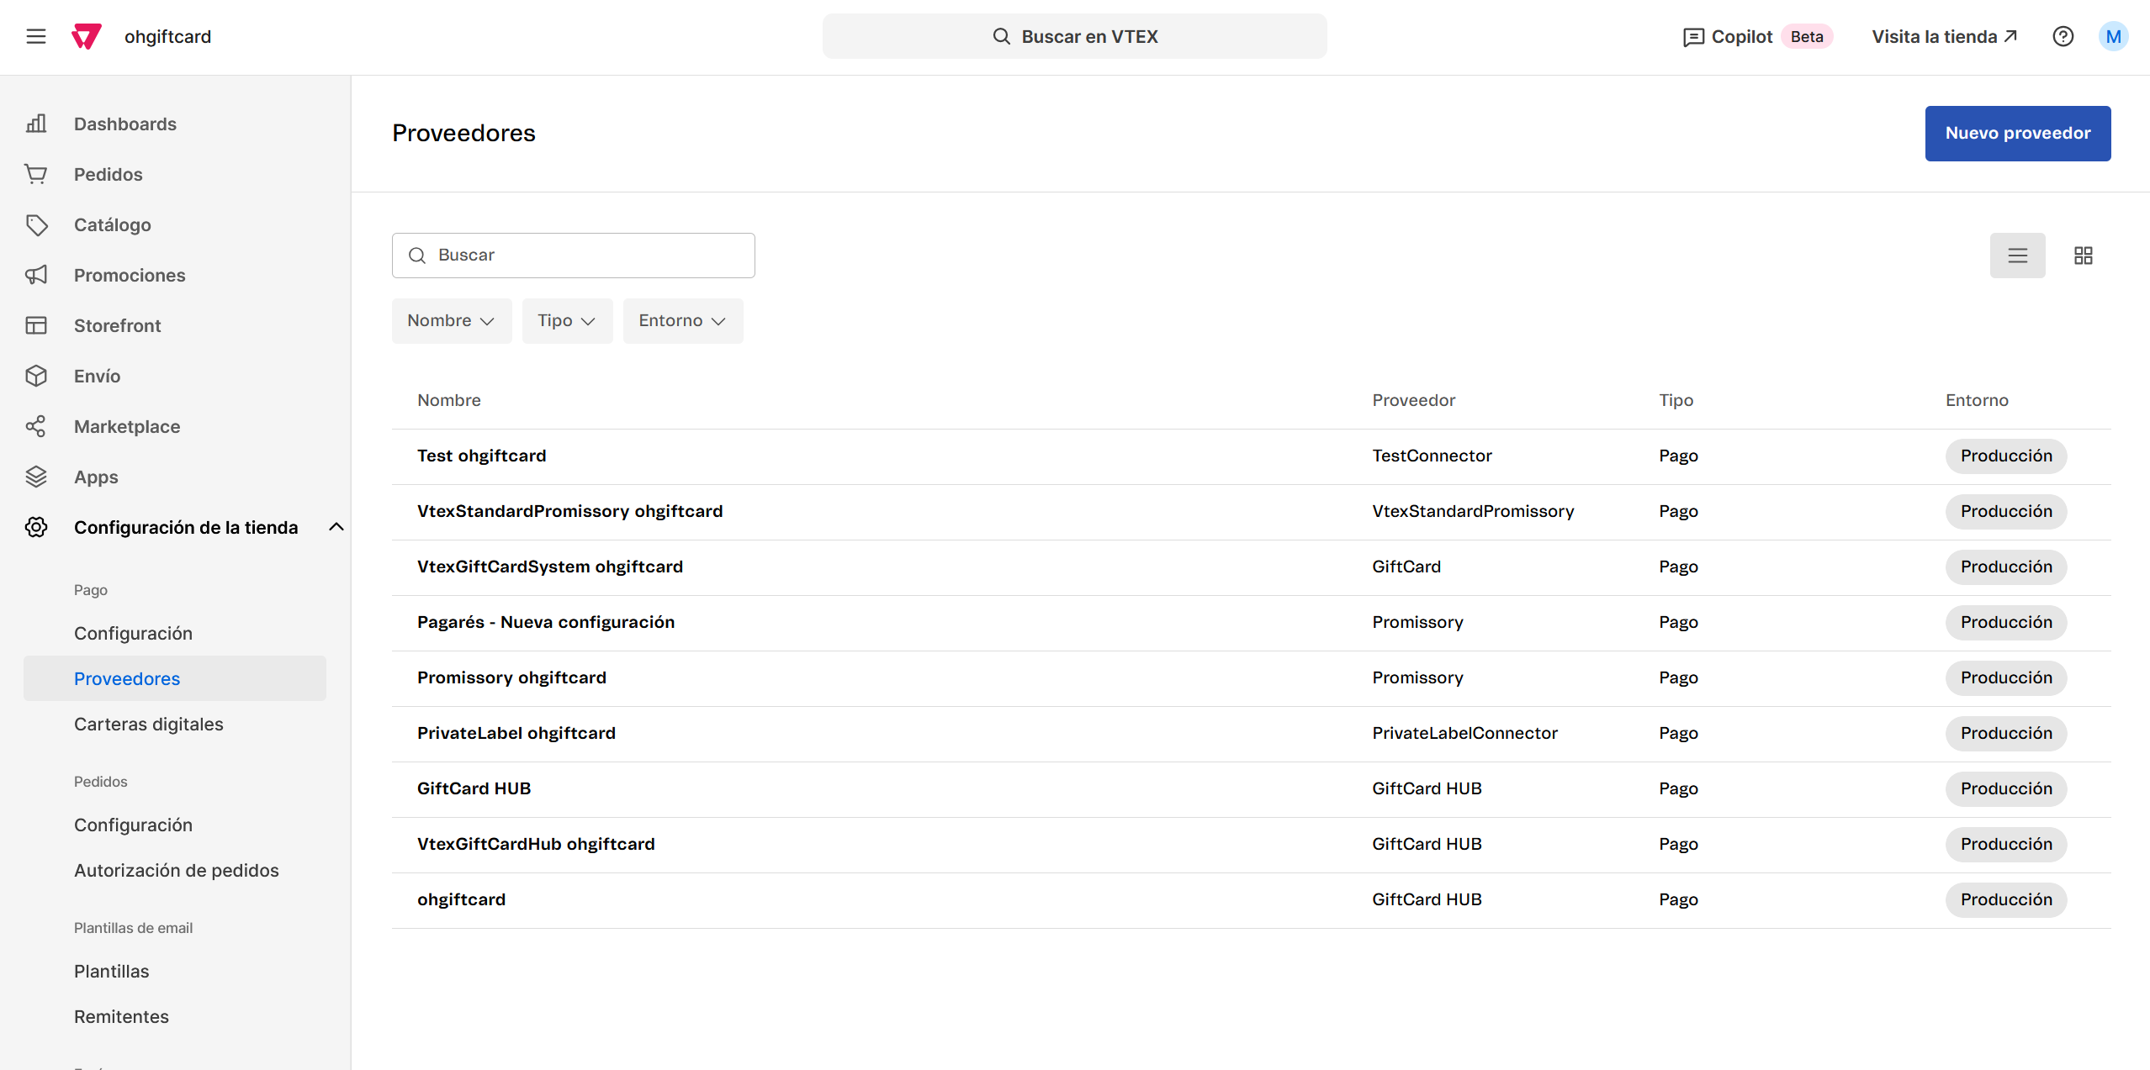Click the Buscar provider search field

click(x=574, y=256)
